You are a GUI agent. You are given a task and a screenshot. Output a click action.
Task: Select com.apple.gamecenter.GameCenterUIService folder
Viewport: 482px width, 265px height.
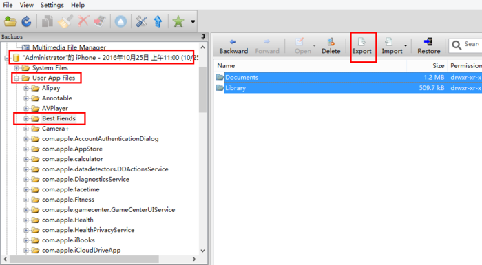coord(108,210)
